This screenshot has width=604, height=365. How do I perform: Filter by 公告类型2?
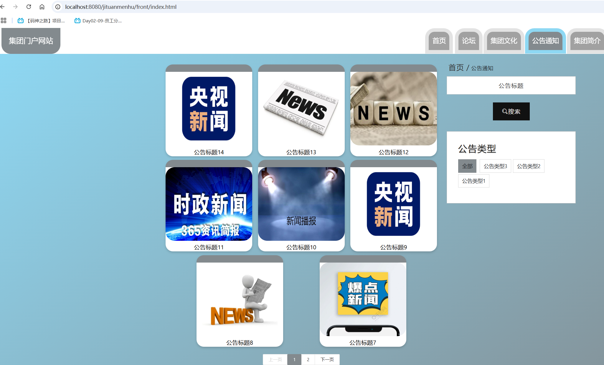pos(529,166)
